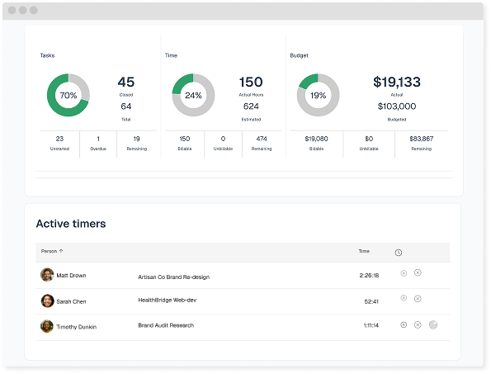Click the Budget 19% donut chart

(318, 95)
